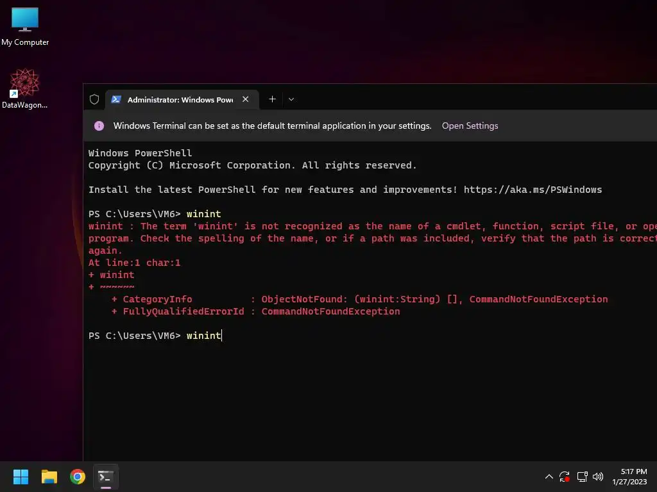Image resolution: width=657 pixels, height=492 pixels.
Task: Open the DataWagon desktop shortcut
Action: [x=25, y=88]
